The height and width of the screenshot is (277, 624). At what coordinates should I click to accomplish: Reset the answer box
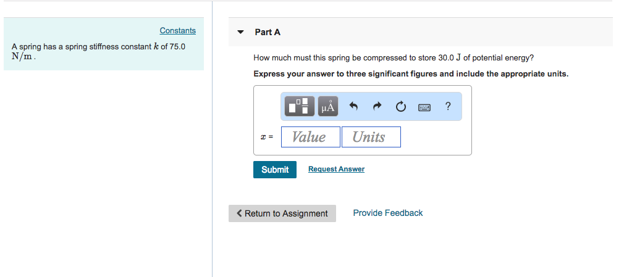click(400, 107)
